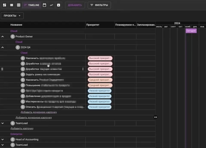Open the Задать card row
The height and width of the screenshot is (148, 206).
tap(43, 74)
